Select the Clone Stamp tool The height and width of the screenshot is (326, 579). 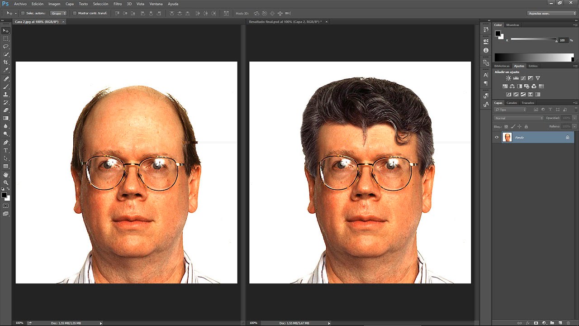[6, 95]
